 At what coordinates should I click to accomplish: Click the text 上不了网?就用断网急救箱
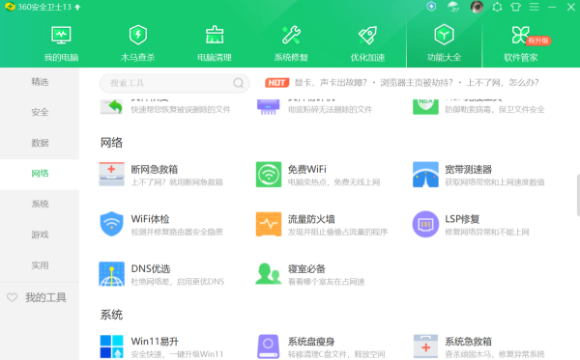pyautogui.click(x=177, y=182)
